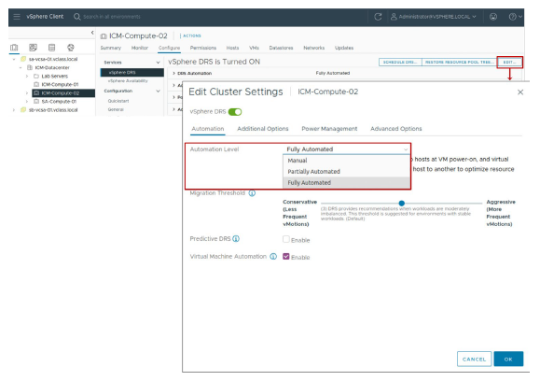Open the Hosts tab
This screenshot has height=381, width=540.
pyautogui.click(x=232, y=48)
